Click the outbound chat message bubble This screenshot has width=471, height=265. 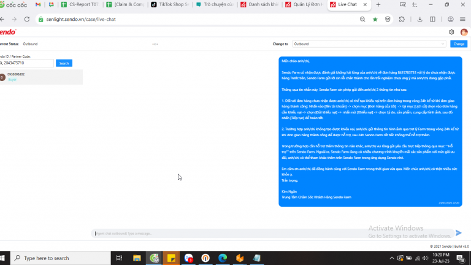click(370, 132)
